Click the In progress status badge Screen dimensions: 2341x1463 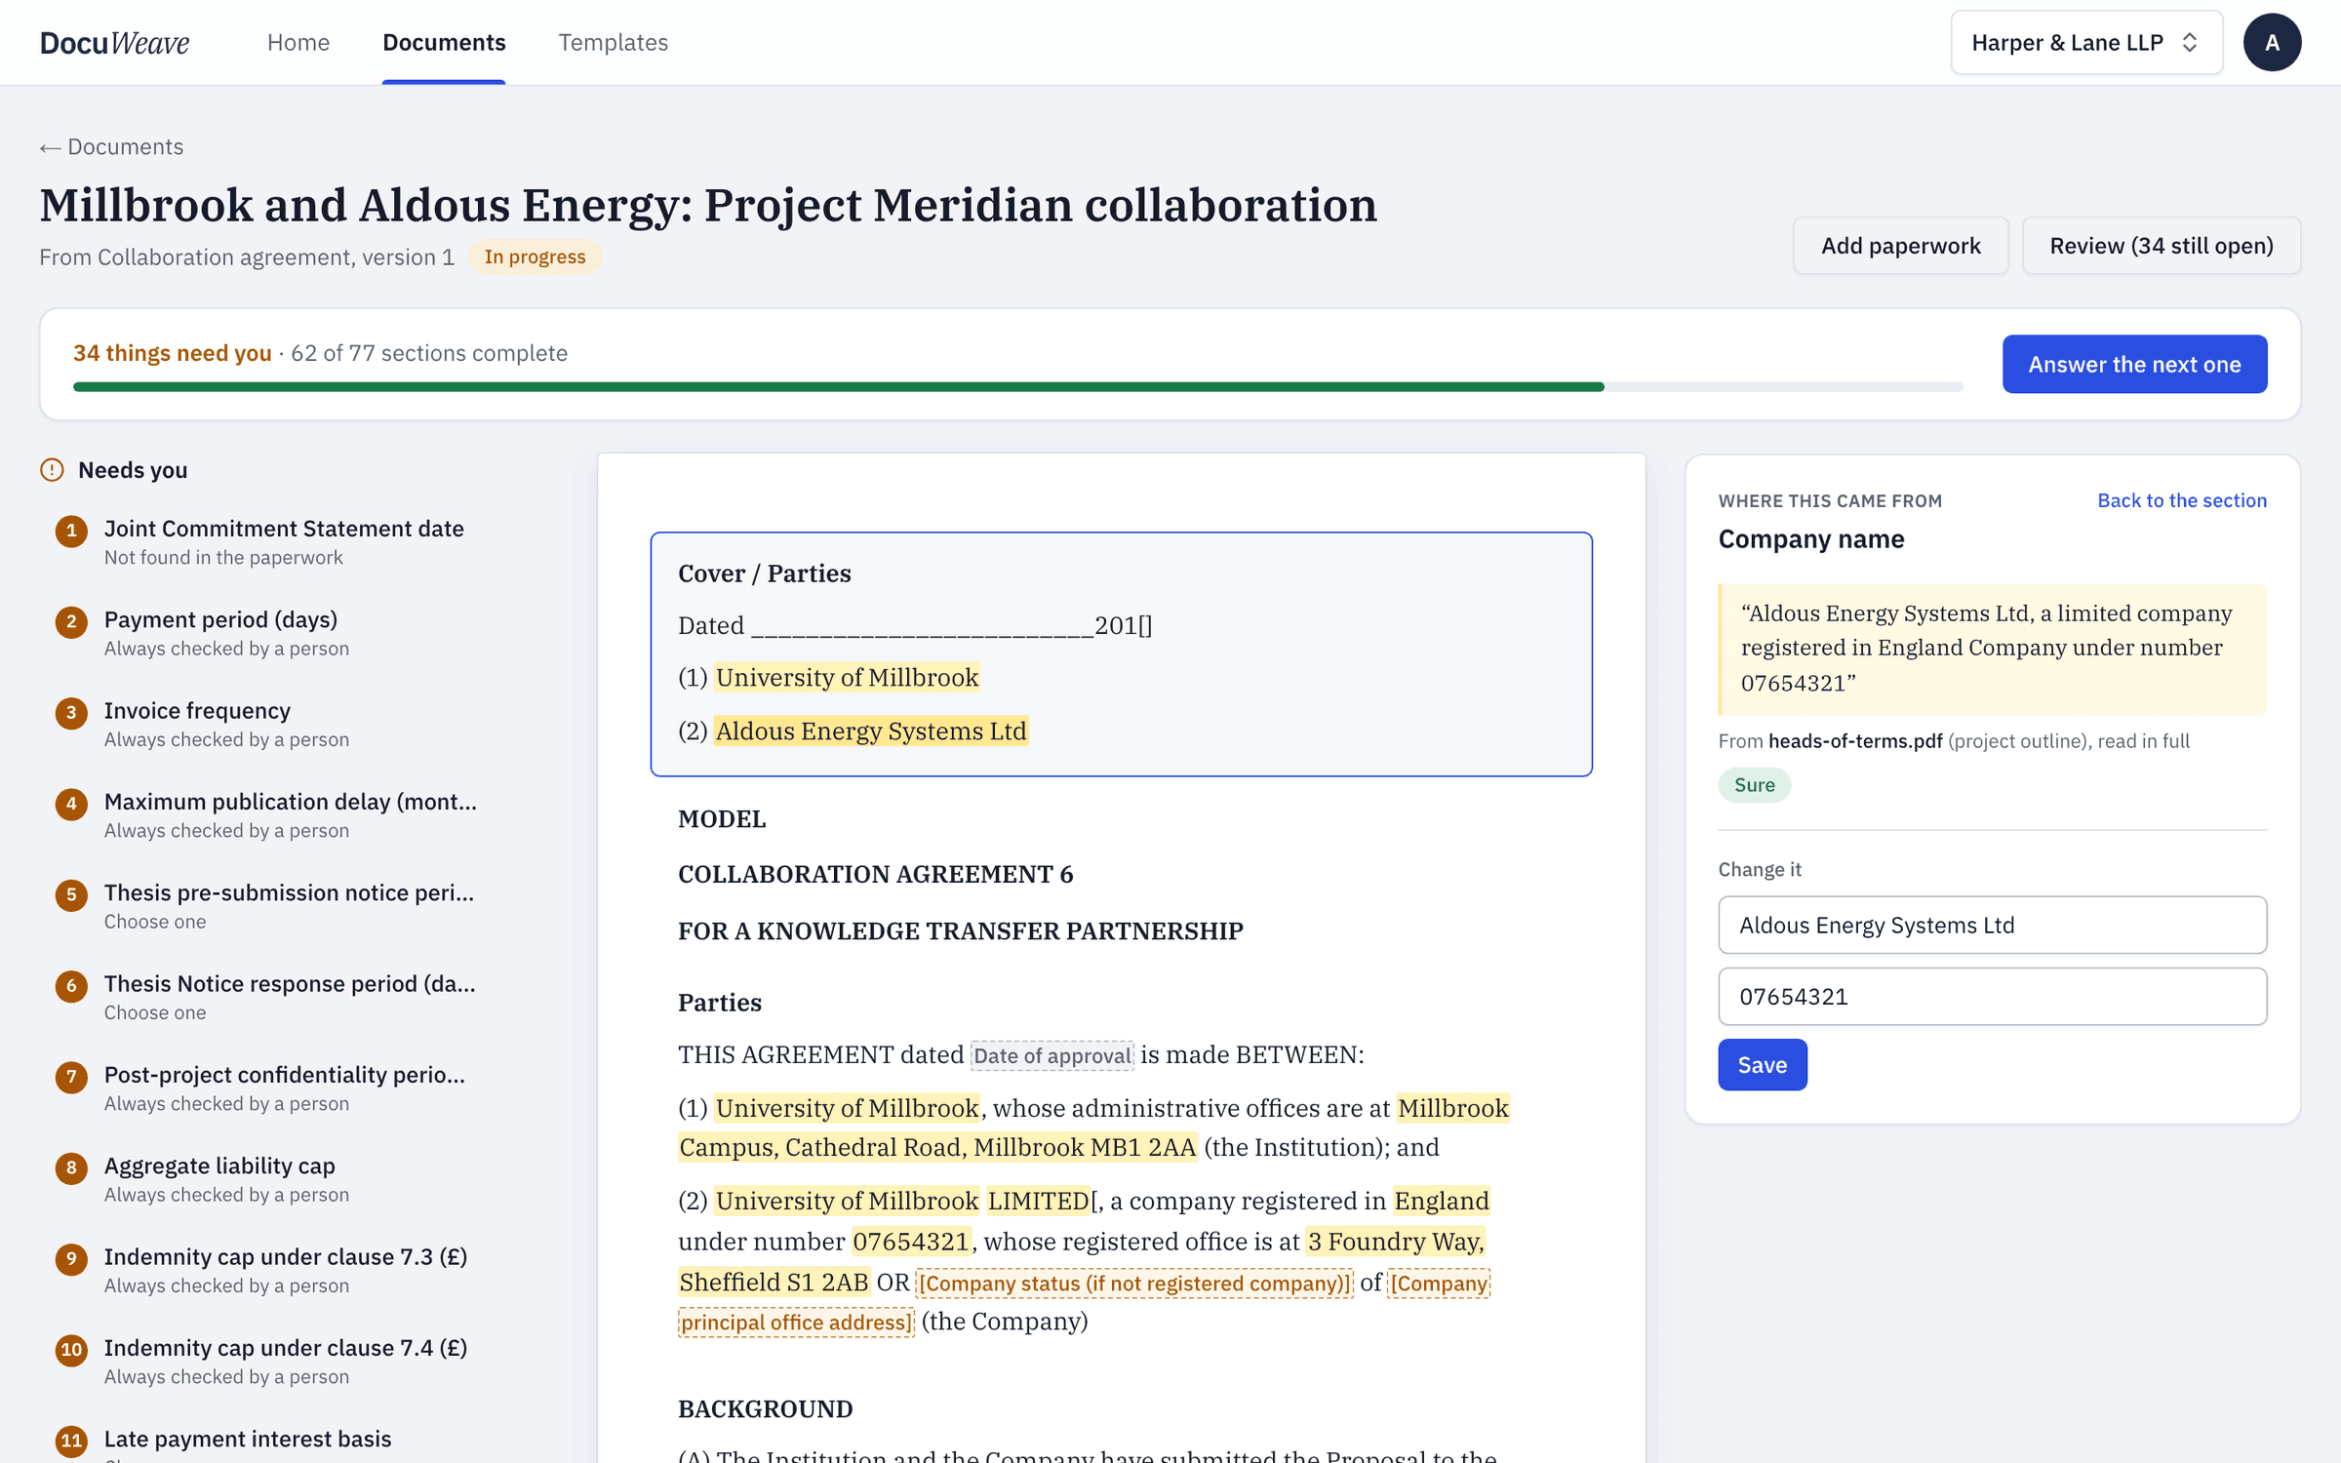535,257
